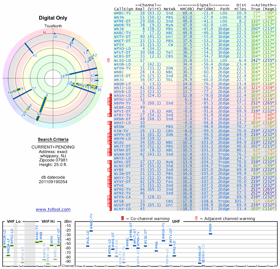The height and width of the screenshot is (269, 280).
Task: Click channel 41 label on the radar plot
Action: (35, 55)
